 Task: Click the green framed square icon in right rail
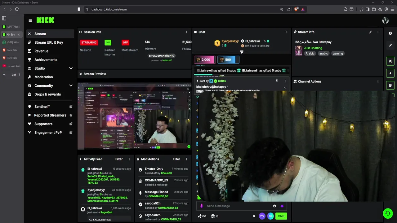click(390, 61)
